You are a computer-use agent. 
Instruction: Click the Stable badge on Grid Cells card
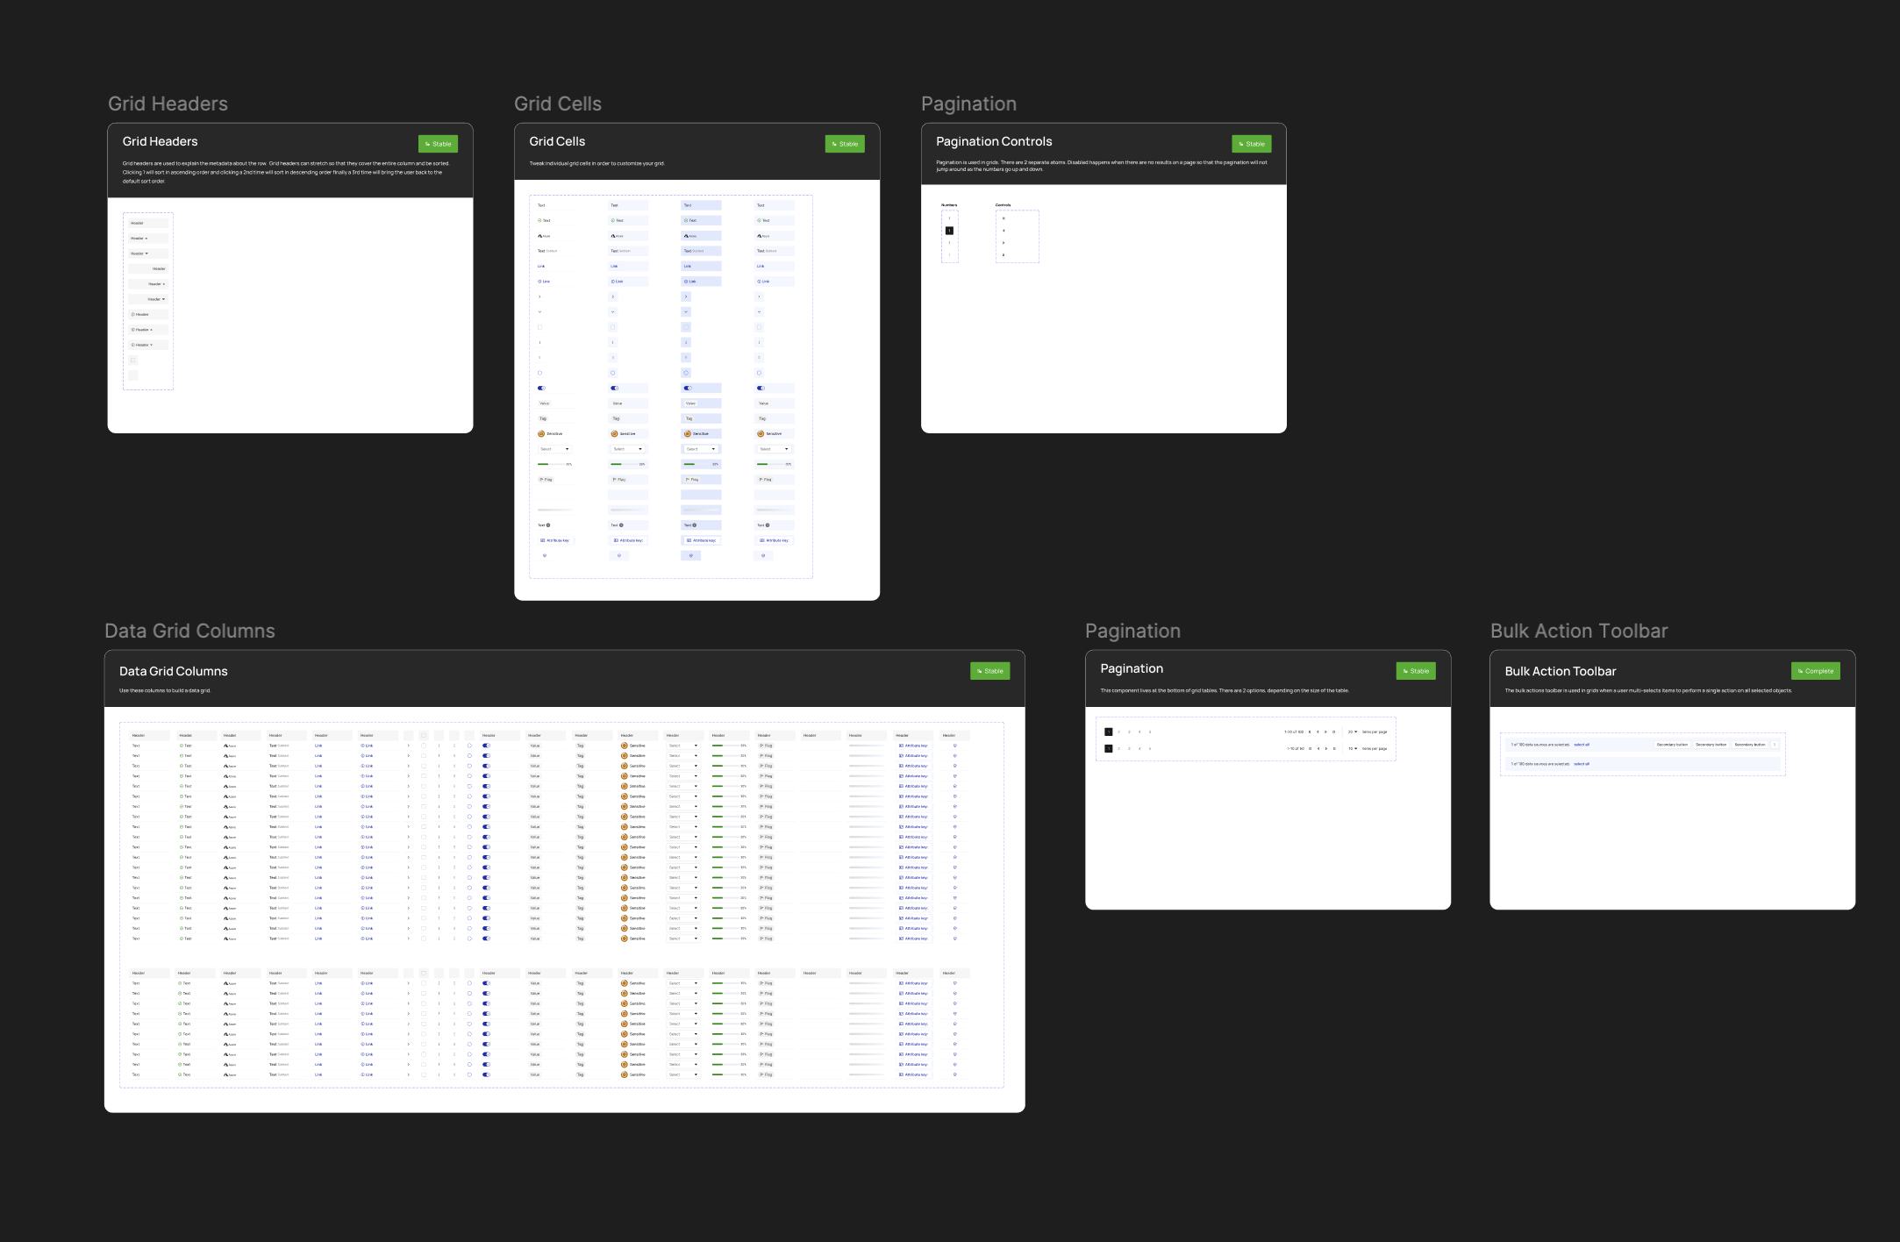point(845,144)
